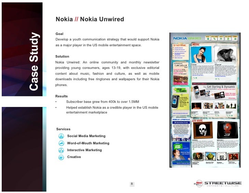Click the 'Results' heading

pos(62,96)
